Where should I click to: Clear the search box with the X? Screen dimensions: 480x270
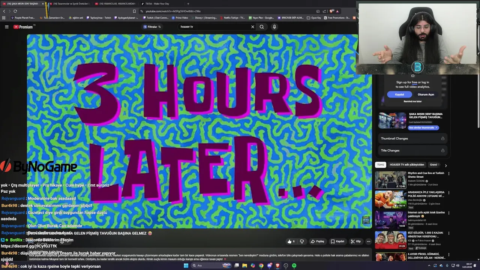(252, 27)
